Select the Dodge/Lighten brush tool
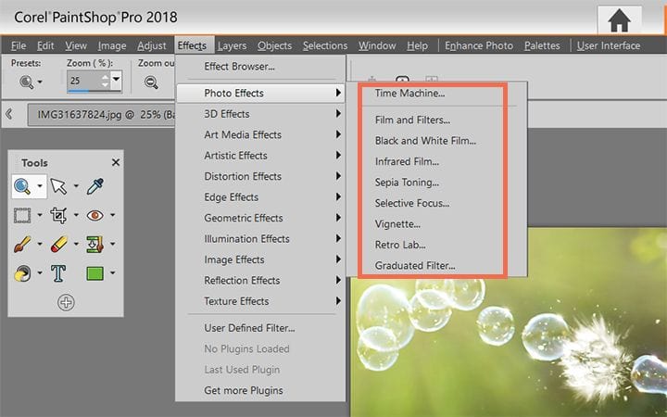Viewport: 667px width, 417px height. [22, 273]
